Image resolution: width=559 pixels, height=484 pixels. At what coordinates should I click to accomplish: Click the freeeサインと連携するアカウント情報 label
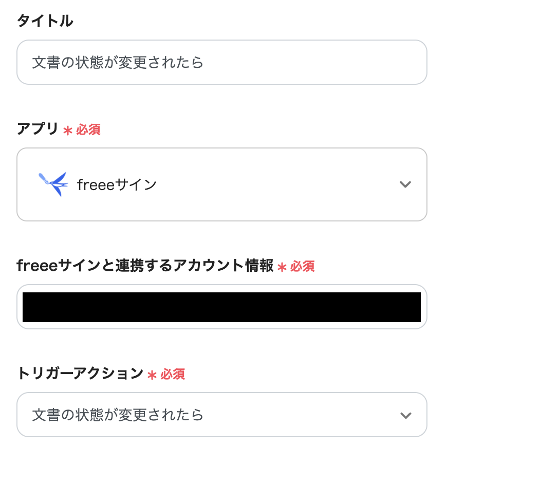[145, 266]
